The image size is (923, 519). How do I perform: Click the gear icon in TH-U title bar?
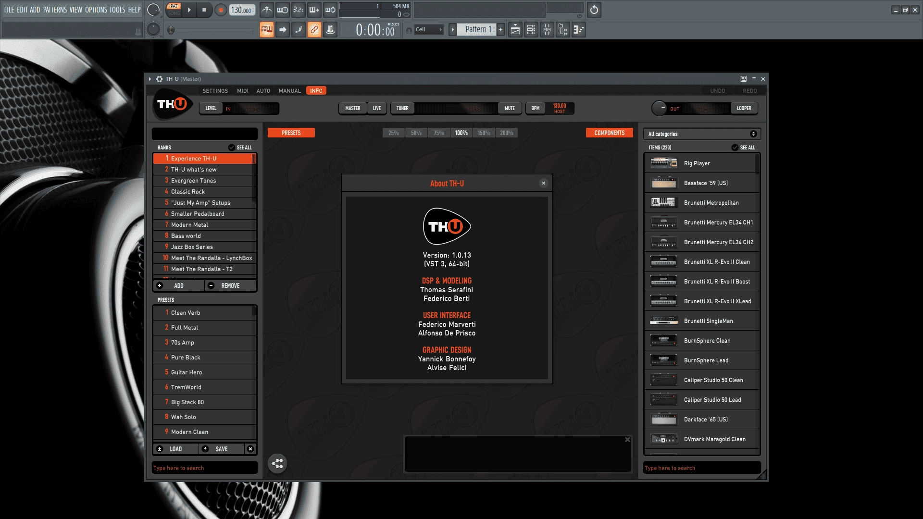pyautogui.click(x=159, y=79)
